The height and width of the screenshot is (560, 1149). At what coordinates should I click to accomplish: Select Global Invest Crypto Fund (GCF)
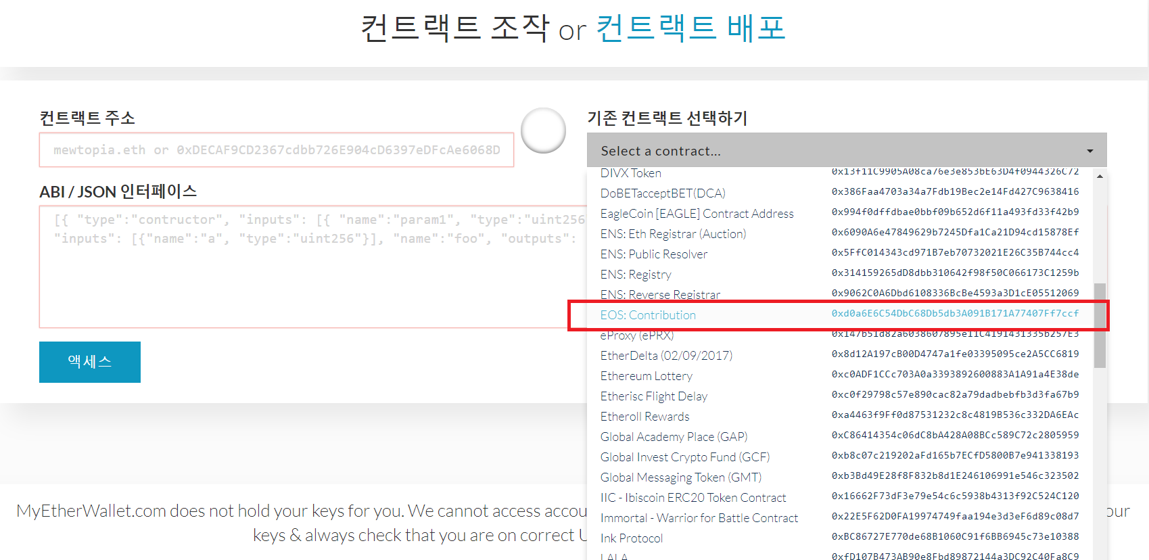(x=841, y=457)
